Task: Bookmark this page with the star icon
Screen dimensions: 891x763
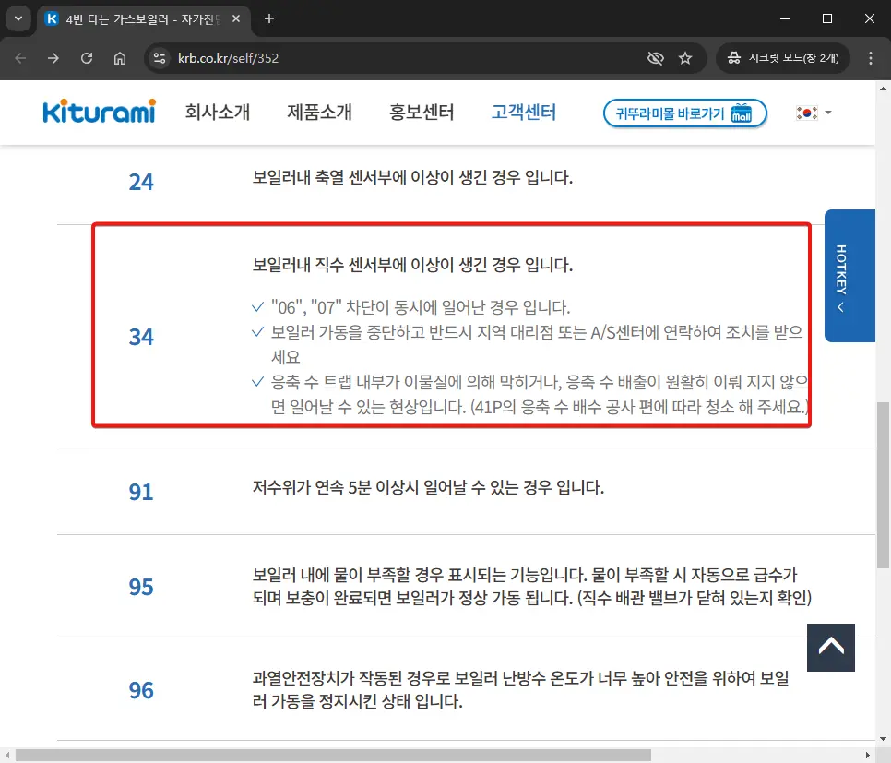Action: (685, 57)
